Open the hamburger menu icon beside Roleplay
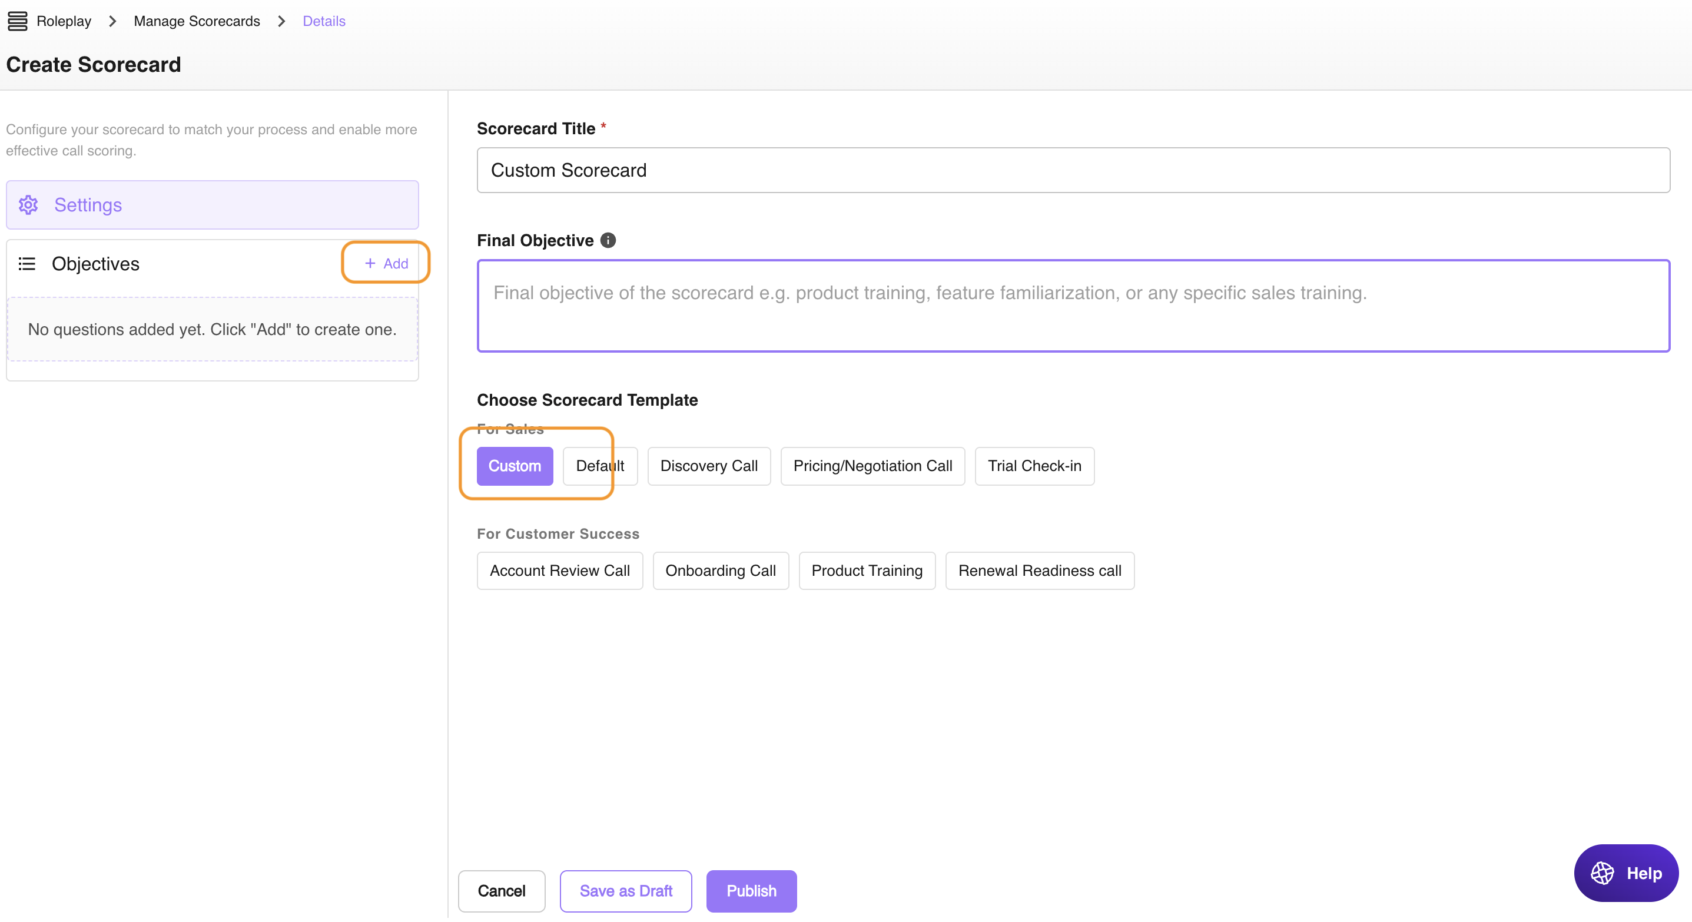This screenshot has height=922, width=1692. [17, 21]
